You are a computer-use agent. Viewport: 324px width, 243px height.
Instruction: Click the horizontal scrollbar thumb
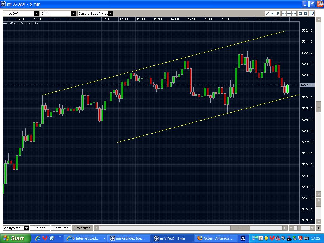tap(240, 228)
